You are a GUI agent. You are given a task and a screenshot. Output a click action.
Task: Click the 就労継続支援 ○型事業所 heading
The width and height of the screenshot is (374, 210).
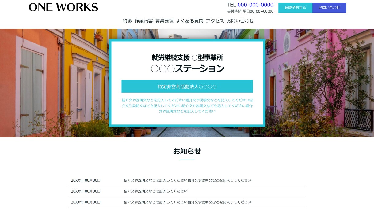[x=187, y=57]
